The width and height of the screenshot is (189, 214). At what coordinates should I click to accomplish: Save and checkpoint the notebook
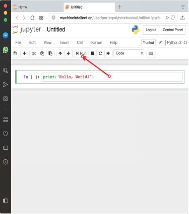point(15,53)
